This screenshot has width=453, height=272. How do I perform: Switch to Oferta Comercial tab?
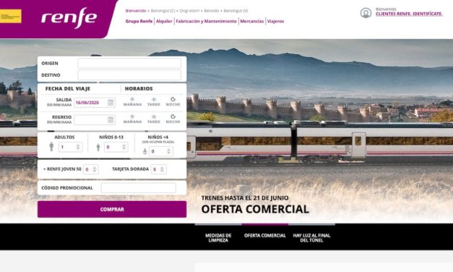click(265, 236)
